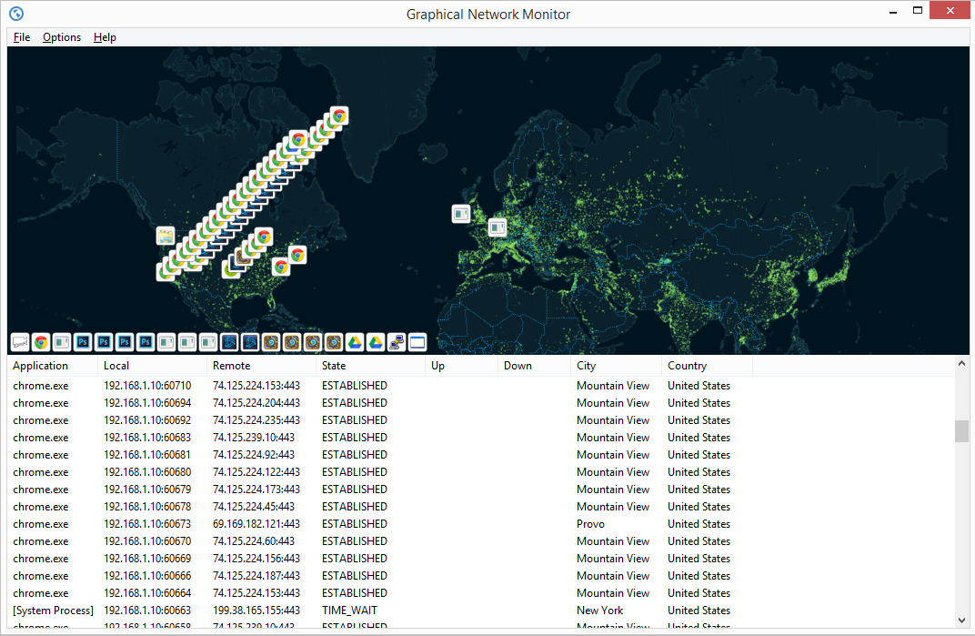Screen dimensions: 975x636
Task: Select remote address 74.125.224.235:443
Action: [x=256, y=420]
